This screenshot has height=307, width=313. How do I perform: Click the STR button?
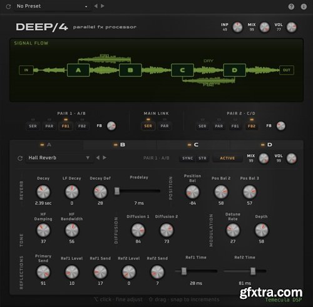coord(202,159)
